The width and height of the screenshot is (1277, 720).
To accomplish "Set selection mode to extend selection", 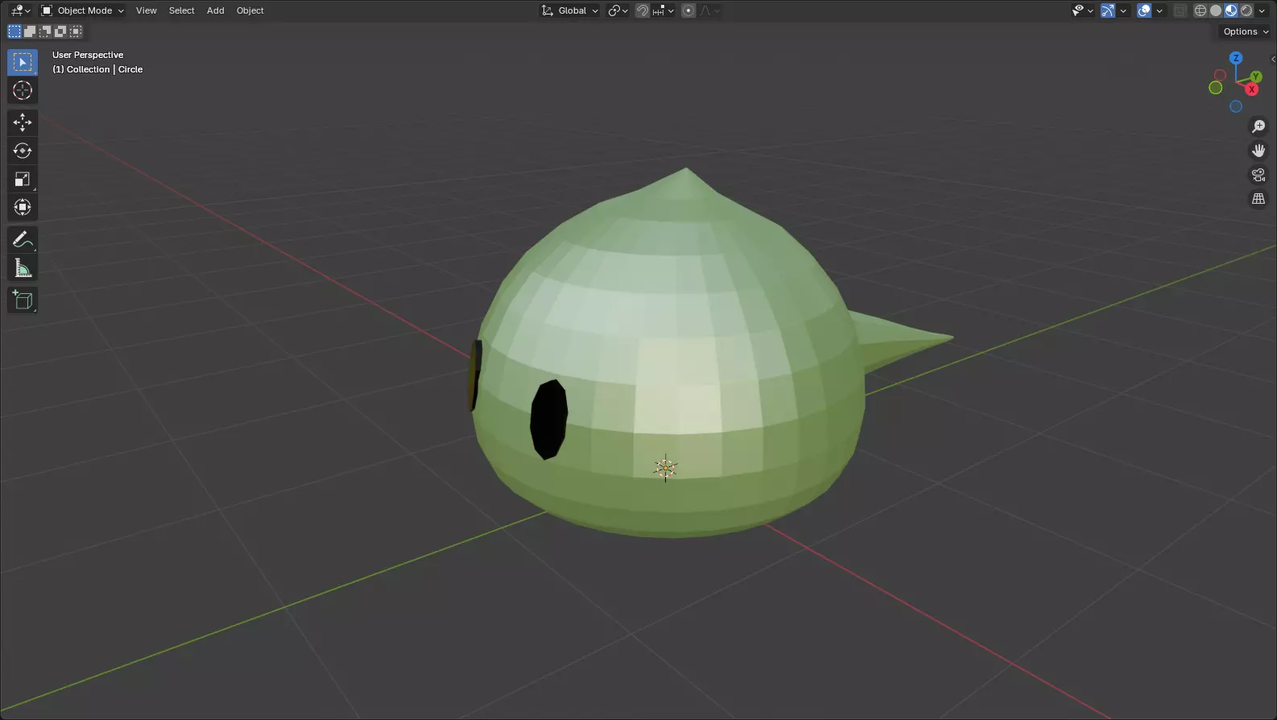I will pyautogui.click(x=30, y=31).
